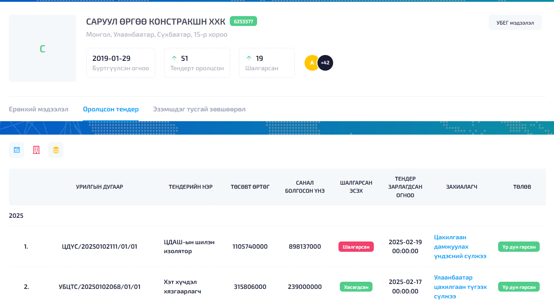Click the Төсөвт өртөг column header
The height and width of the screenshot is (305, 554).
[x=250, y=187]
